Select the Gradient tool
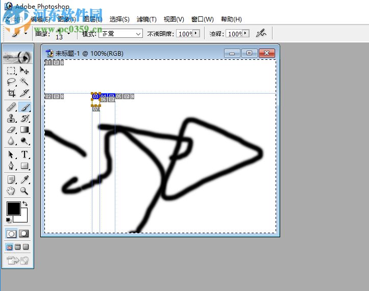Viewport: 369px width, 291px height. pos(24,130)
